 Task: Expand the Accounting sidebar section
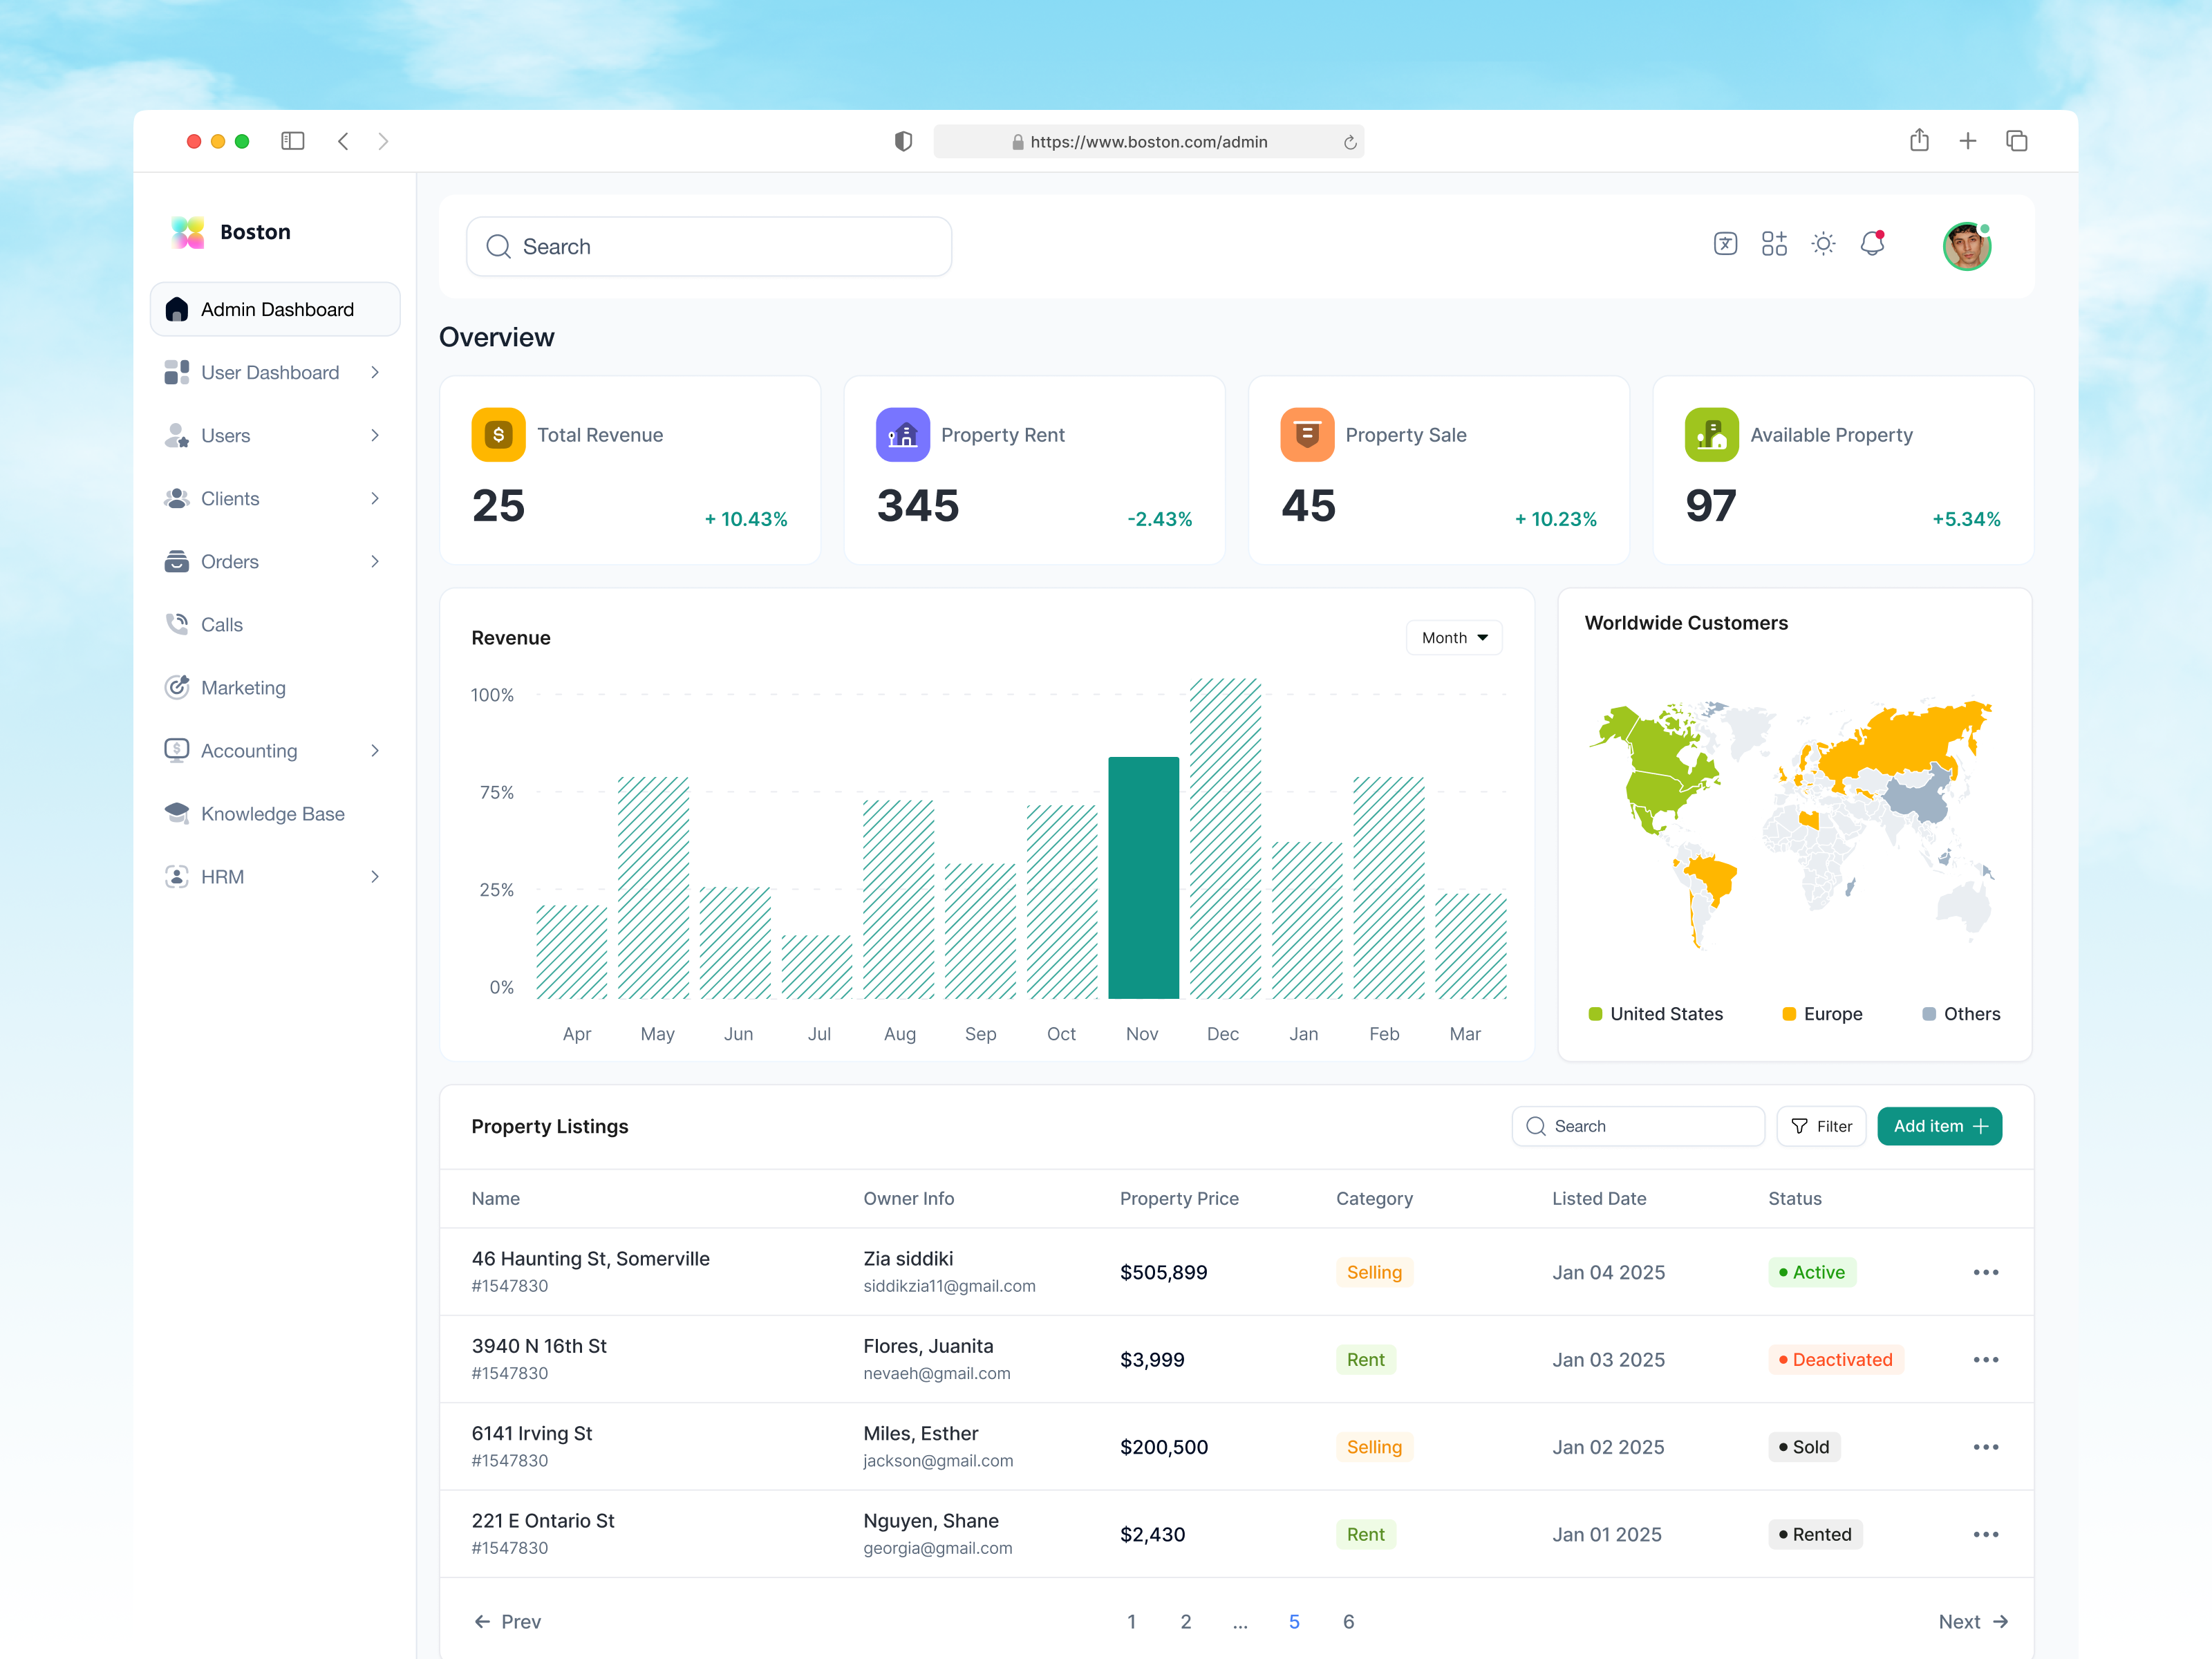coord(375,750)
